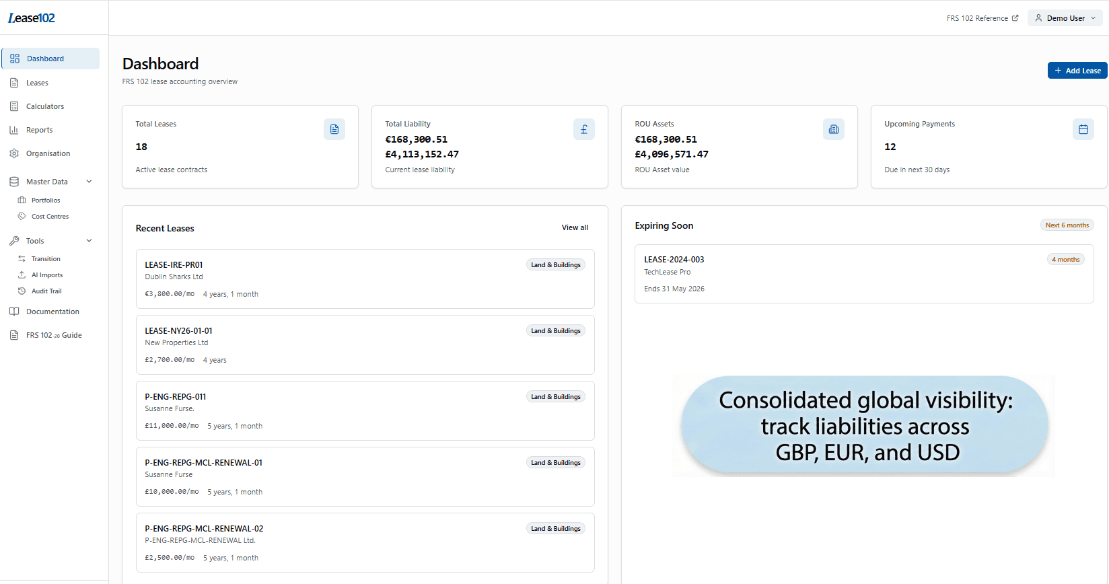
Task: Click the Next 6 months badge
Action: tap(1067, 225)
